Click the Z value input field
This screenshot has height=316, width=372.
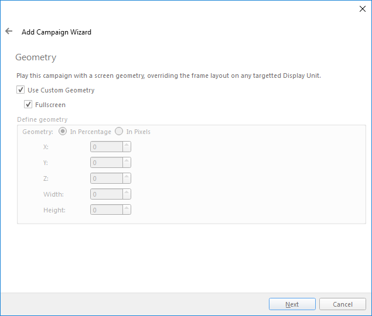(x=106, y=178)
